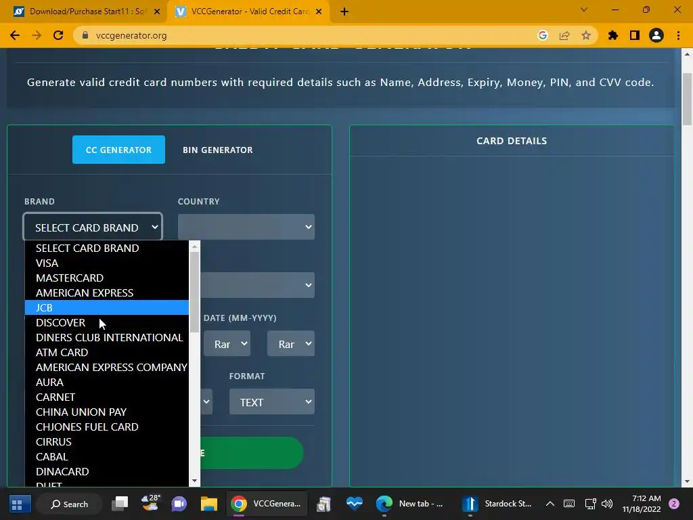This screenshot has width=693, height=520.
Task: Choose CARNET from brand list
Action: tap(106, 397)
